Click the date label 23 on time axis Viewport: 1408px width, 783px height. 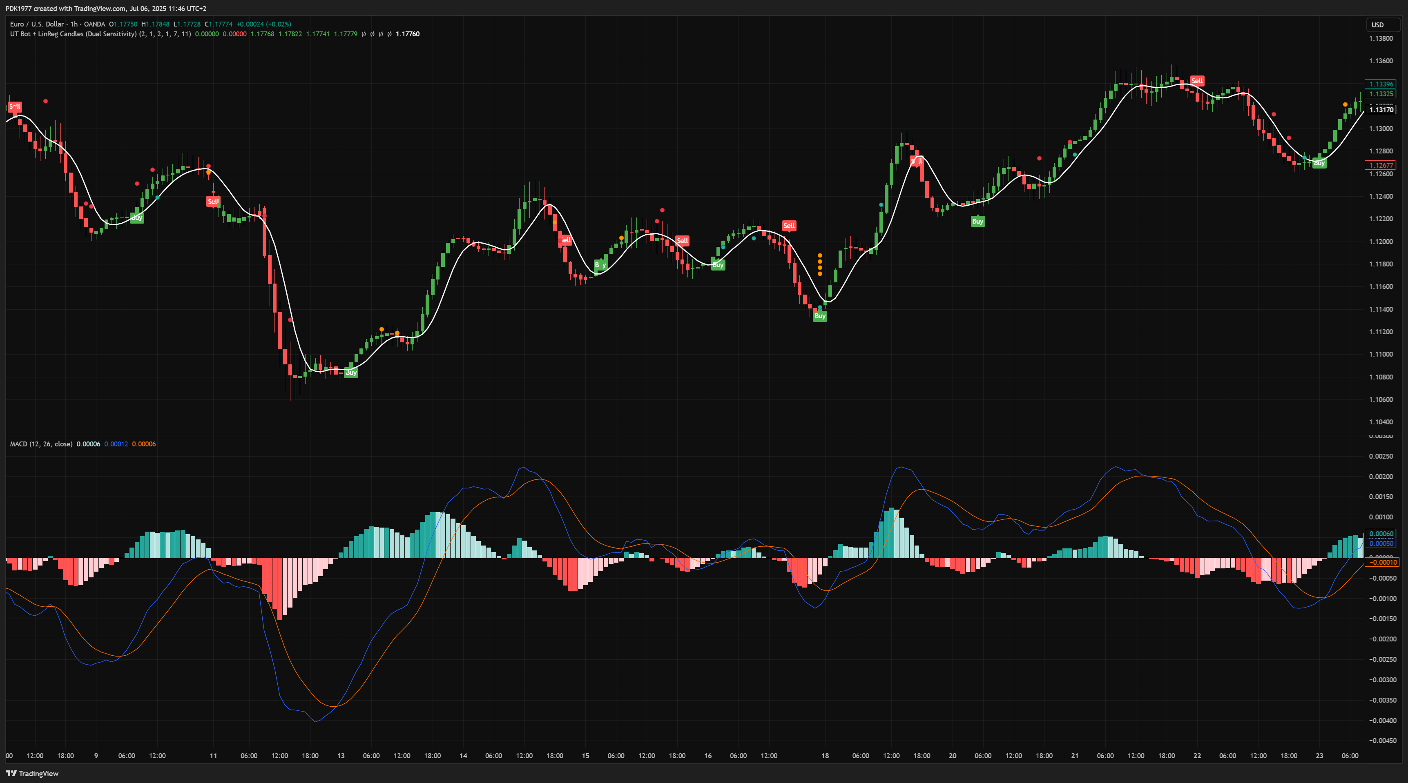(1319, 756)
